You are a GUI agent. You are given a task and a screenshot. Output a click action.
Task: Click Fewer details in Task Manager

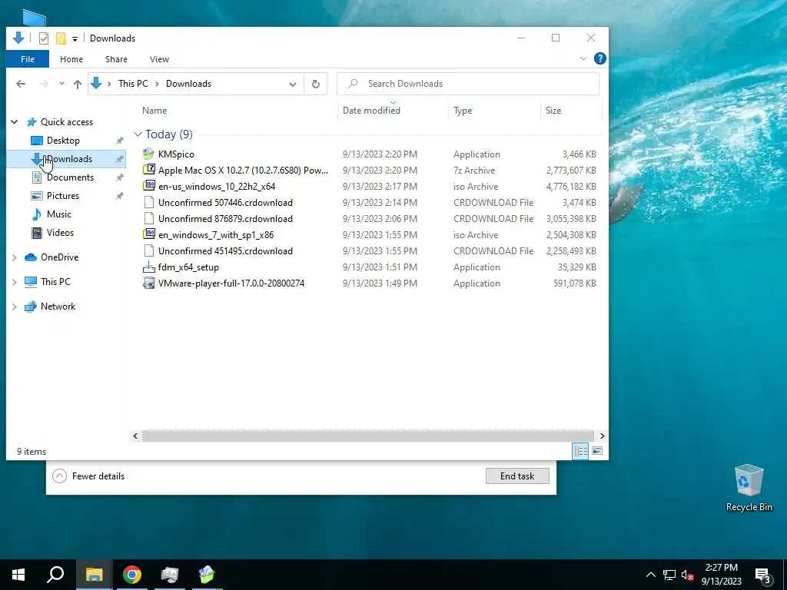click(x=88, y=476)
